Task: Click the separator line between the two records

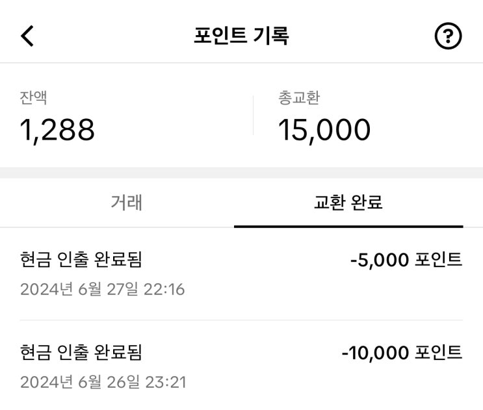Action: [x=241, y=320]
